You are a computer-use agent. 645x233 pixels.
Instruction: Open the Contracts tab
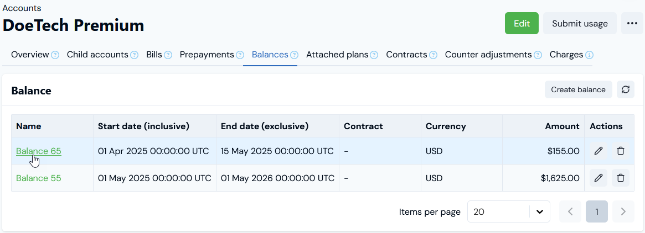tap(406, 55)
